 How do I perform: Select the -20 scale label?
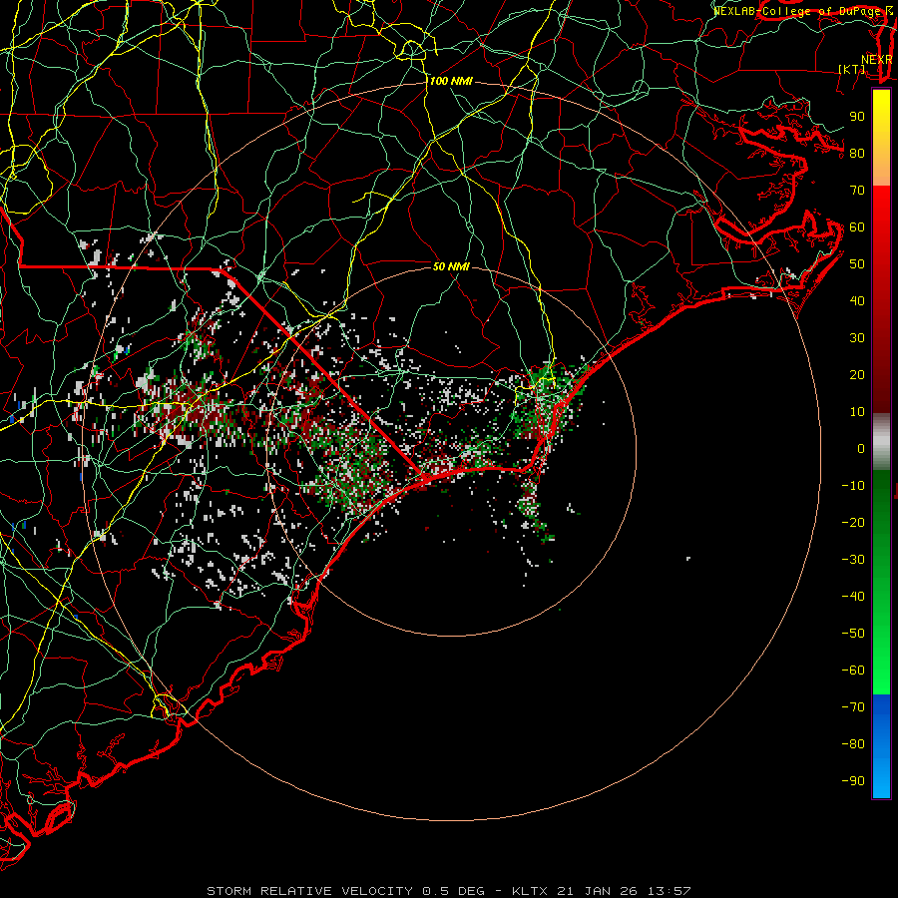(x=853, y=522)
